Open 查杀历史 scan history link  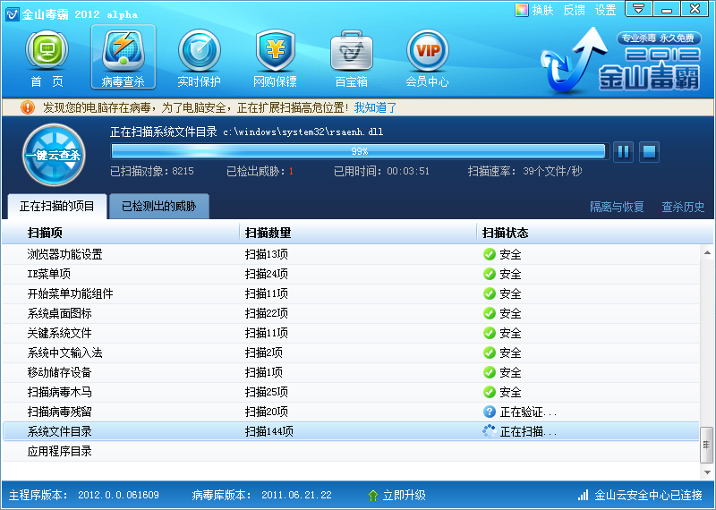tap(683, 207)
